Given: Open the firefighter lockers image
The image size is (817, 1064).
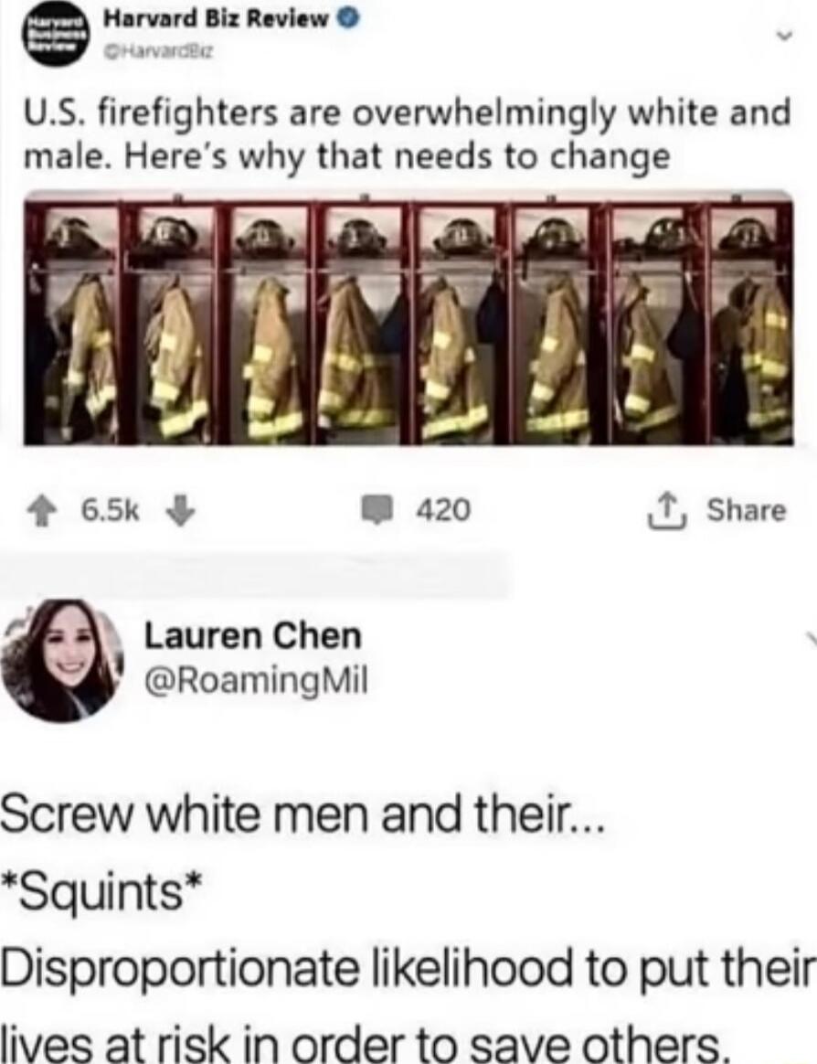Looking at the screenshot, I should 408,318.
